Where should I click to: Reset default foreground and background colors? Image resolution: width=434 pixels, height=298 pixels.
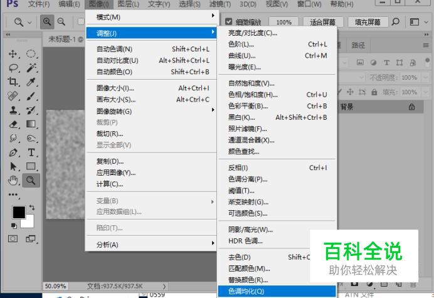pyautogui.click(x=14, y=226)
